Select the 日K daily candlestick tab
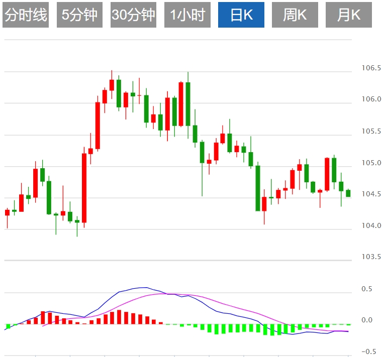The height and width of the screenshot is (357, 383). click(241, 15)
